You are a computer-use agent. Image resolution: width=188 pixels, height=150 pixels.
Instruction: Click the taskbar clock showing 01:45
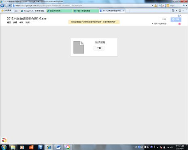point(180,147)
